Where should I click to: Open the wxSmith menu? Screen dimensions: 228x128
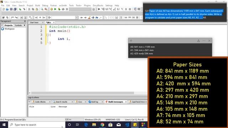click(x=63, y=5)
